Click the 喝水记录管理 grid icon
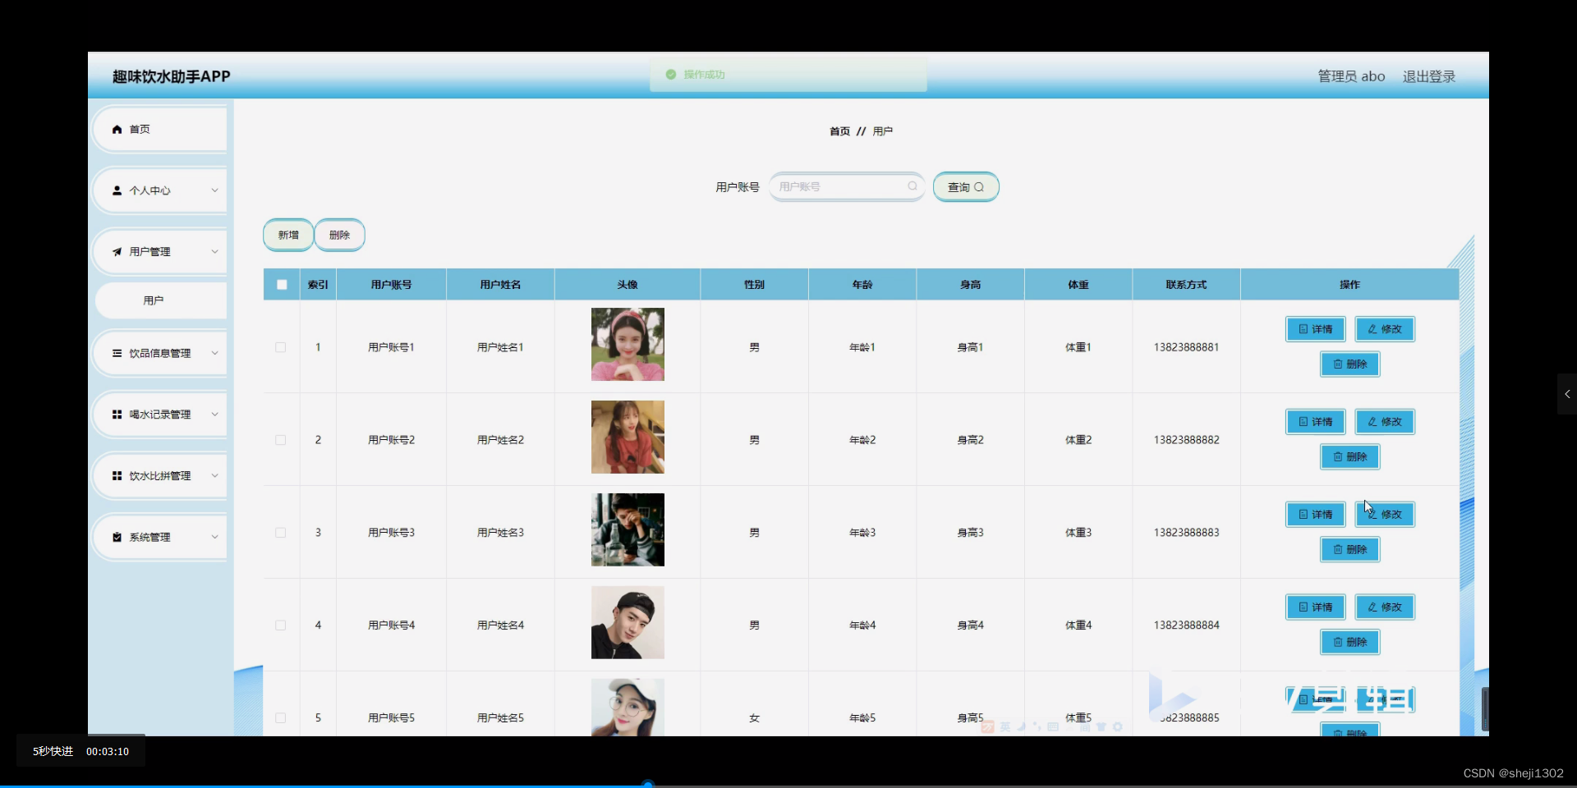Viewport: 1577px width, 788px height. (118, 414)
